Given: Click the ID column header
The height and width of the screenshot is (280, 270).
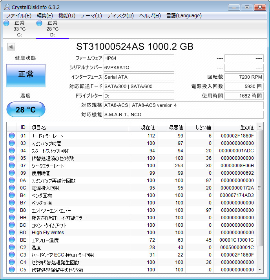Looking at the screenshot, I should pyautogui.click(x=23, y=127).
